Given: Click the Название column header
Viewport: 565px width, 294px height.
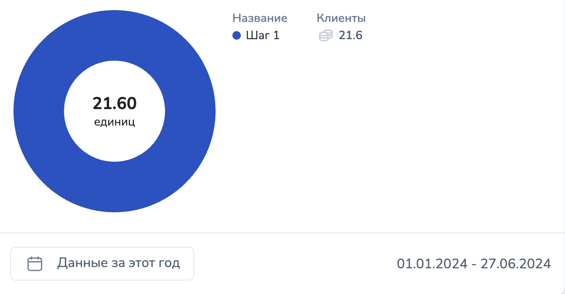Looking at the screenshot, I should tap(260, 18).
